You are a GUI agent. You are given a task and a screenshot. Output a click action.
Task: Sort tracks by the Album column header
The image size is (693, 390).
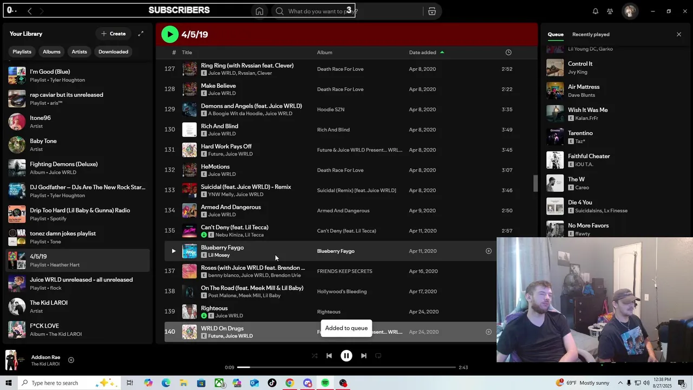click(x=325, y=53)
